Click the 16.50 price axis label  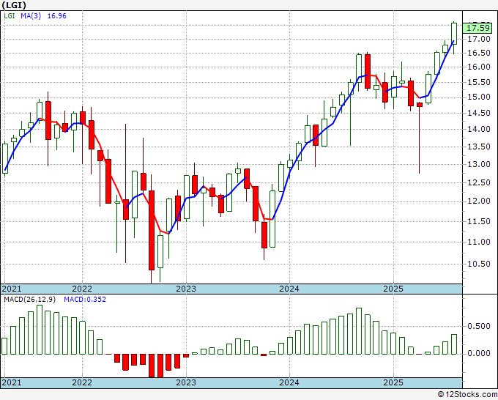479,53
